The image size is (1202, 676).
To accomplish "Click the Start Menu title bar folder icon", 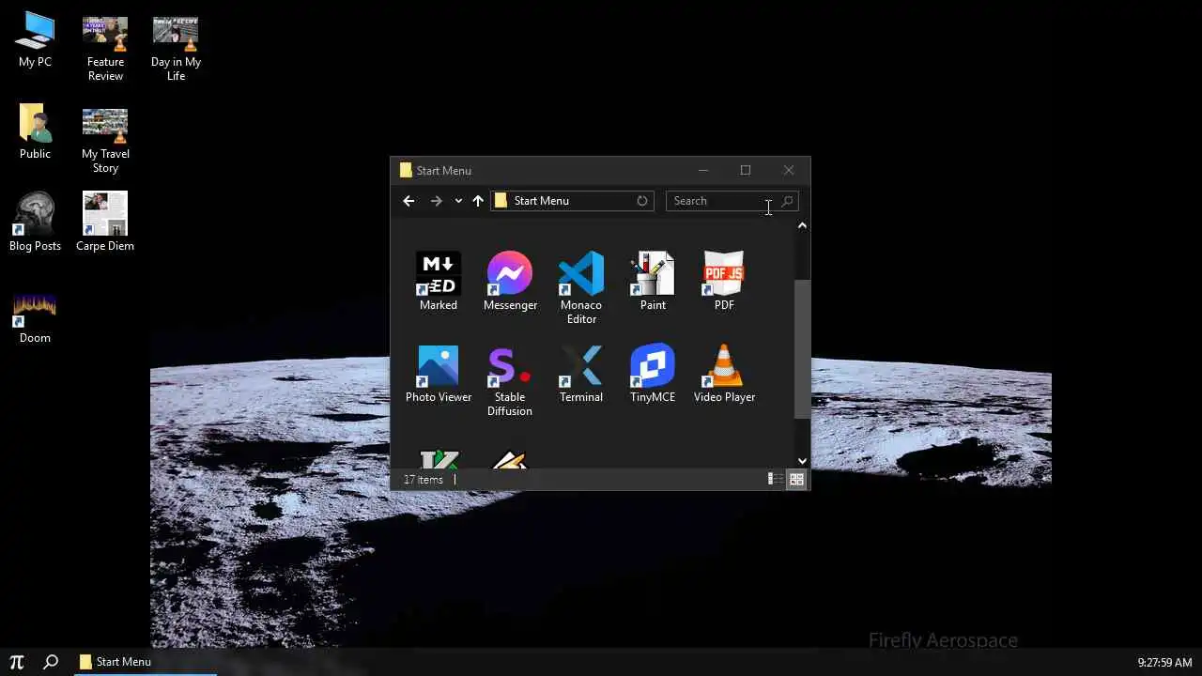I will [x=406, y=170].
